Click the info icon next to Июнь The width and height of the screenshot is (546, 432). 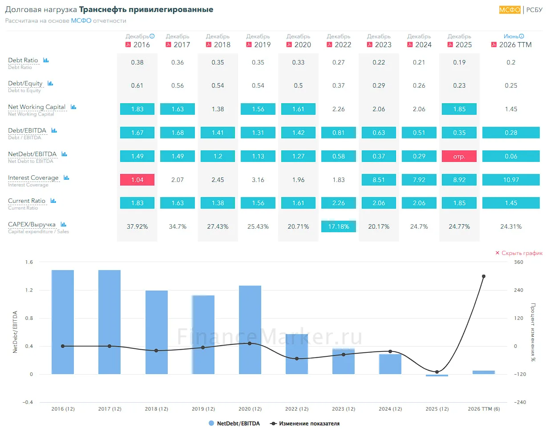tap(522, 36)
